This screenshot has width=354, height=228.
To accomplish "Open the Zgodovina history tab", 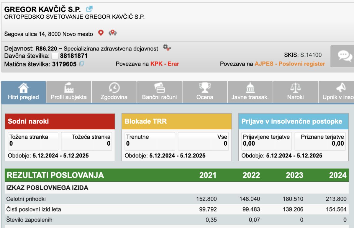I will click(114, 92).
